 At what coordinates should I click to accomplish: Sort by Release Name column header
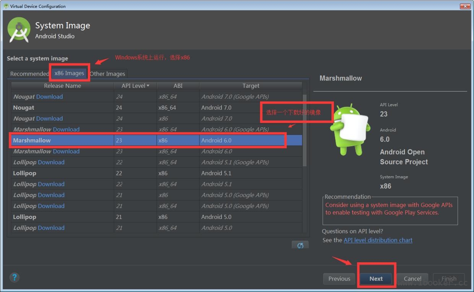pyautogui.click(x=62, y=86)
